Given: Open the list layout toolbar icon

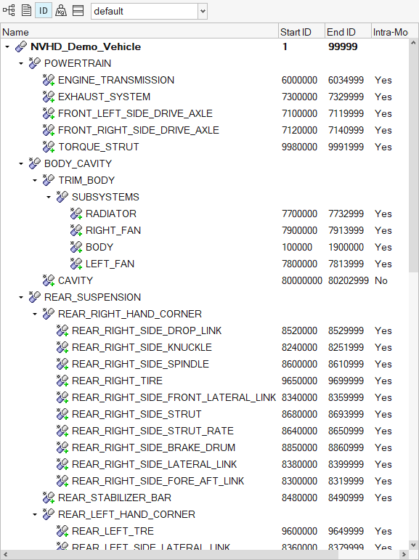Looking at the screenshot, I should (78, 10).
